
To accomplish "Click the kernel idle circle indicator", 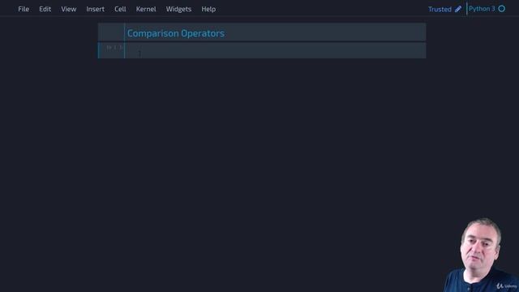I will tap(502, 9).
